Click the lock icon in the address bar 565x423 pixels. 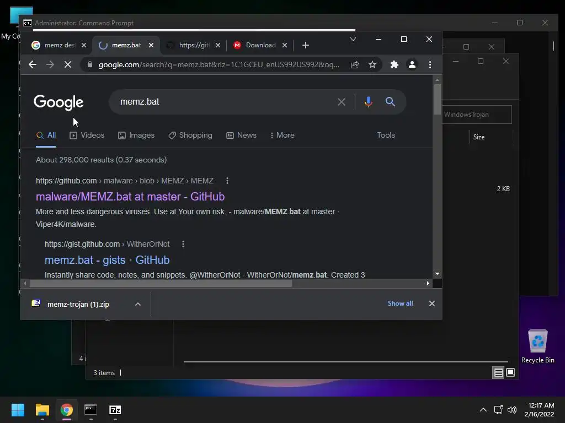tap(90, 65)
